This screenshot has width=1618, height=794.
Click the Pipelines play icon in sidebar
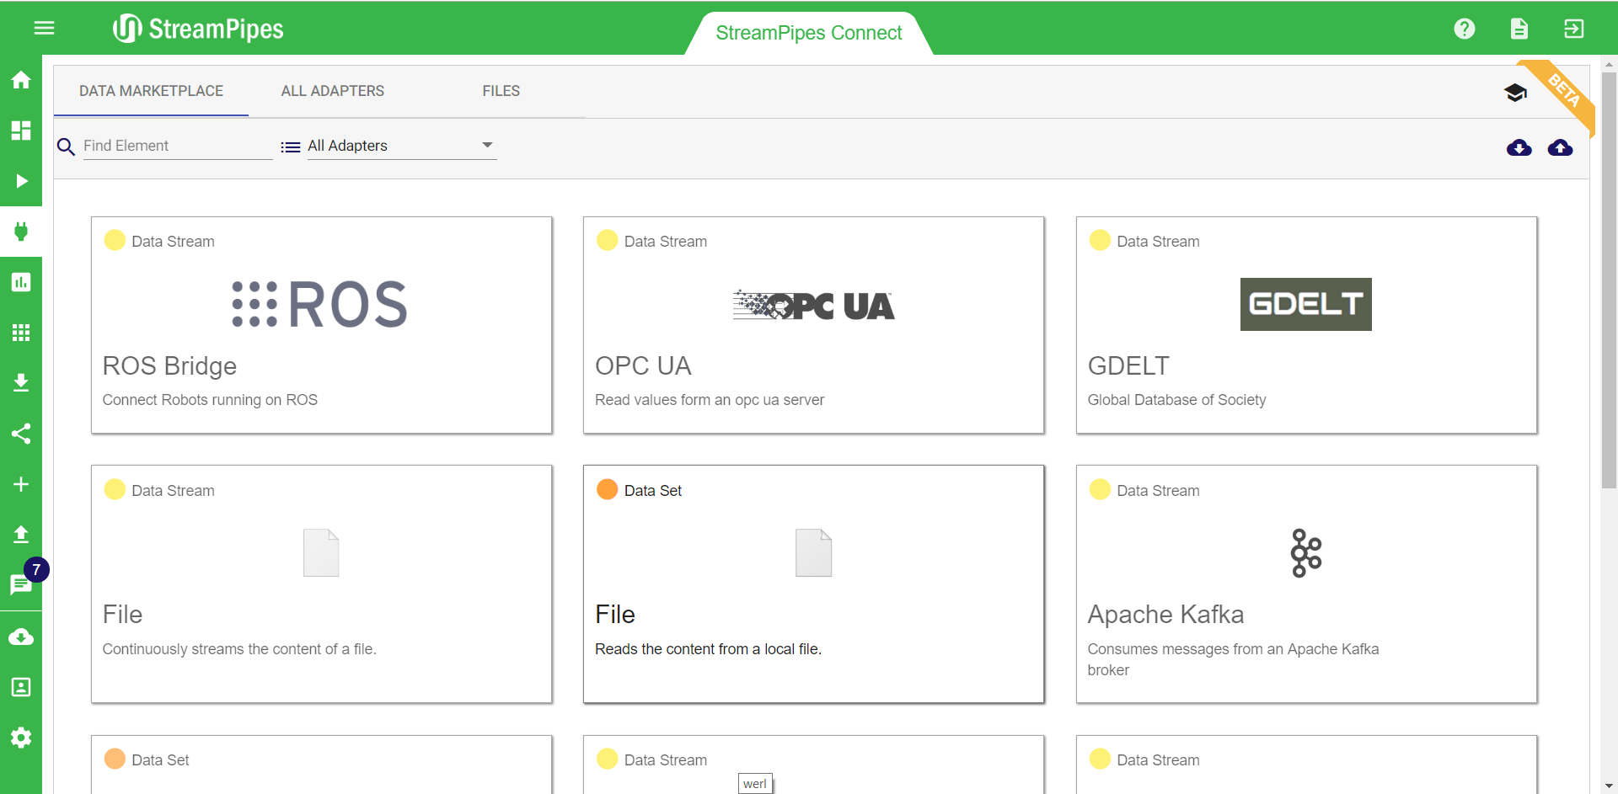click(21, 181)
